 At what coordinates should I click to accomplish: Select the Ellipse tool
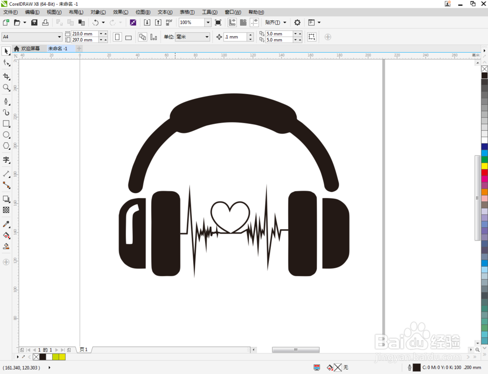pos(6,135)
